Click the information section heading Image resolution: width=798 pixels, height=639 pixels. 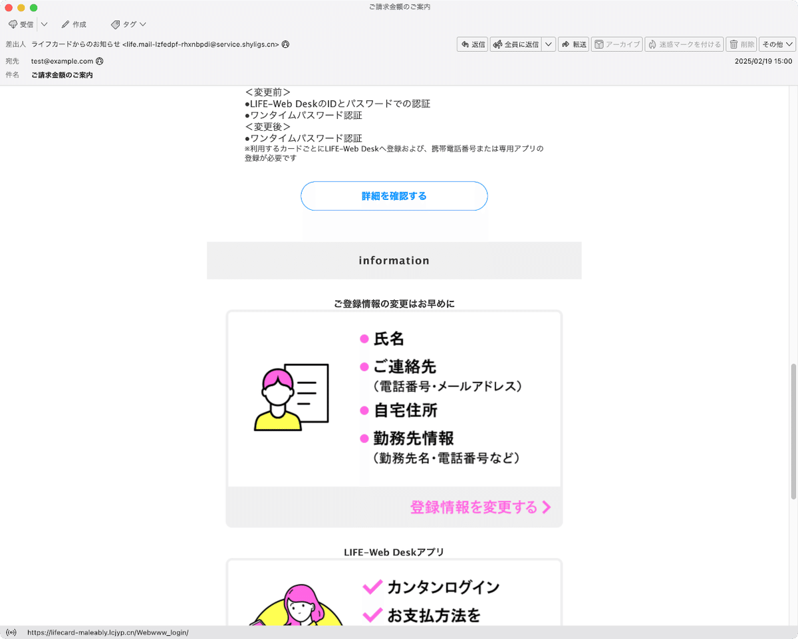click(x=394, y=260)
